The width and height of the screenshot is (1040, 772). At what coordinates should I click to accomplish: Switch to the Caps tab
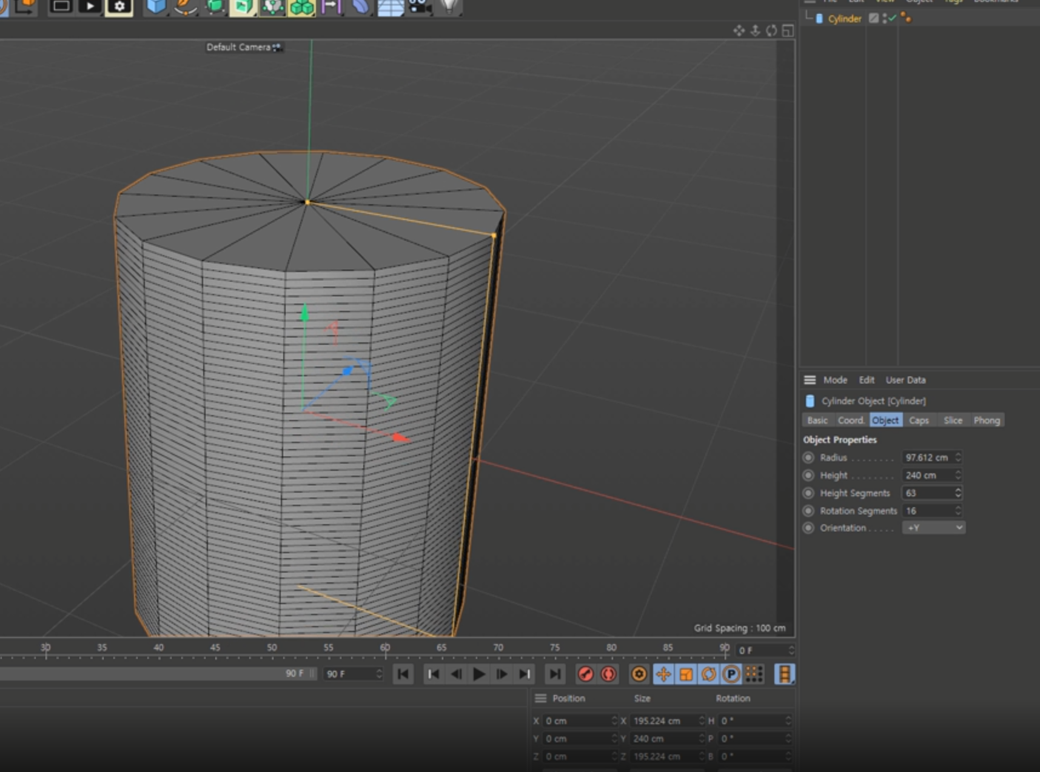tap(918, 420)
